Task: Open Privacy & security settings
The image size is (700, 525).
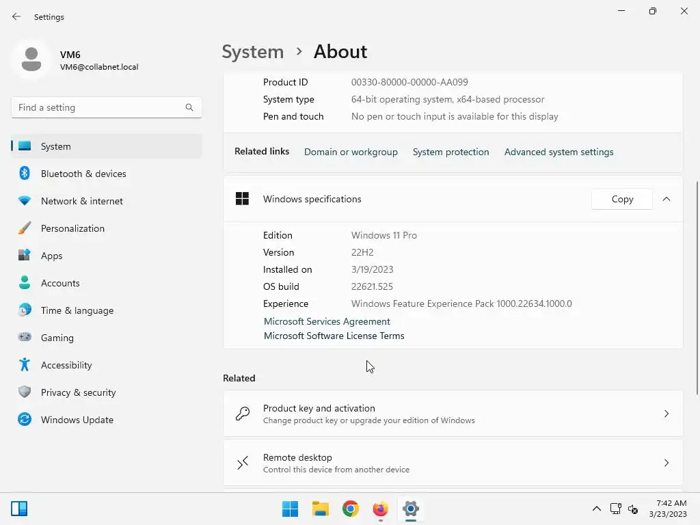Action: (x=107, y=392)
